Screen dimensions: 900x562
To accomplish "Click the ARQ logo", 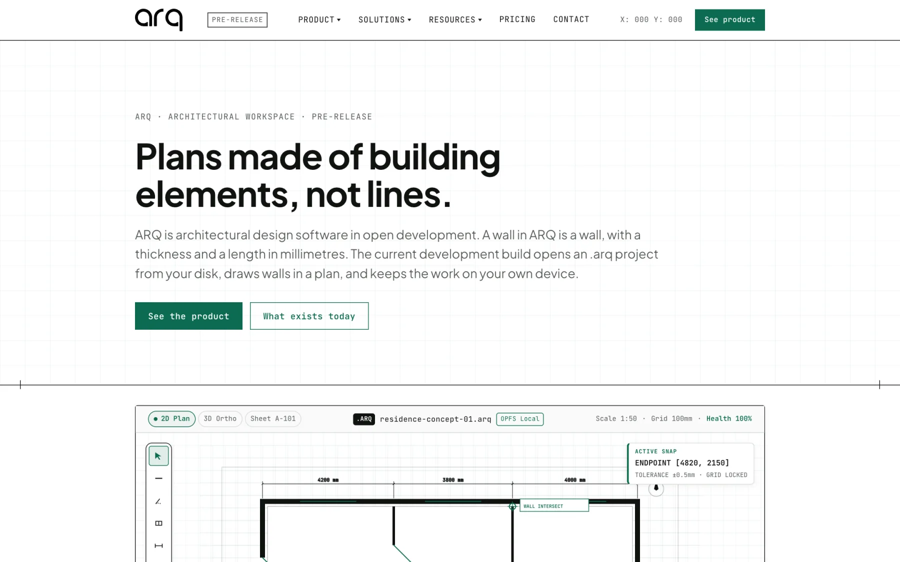I will [x=158, y=19].
